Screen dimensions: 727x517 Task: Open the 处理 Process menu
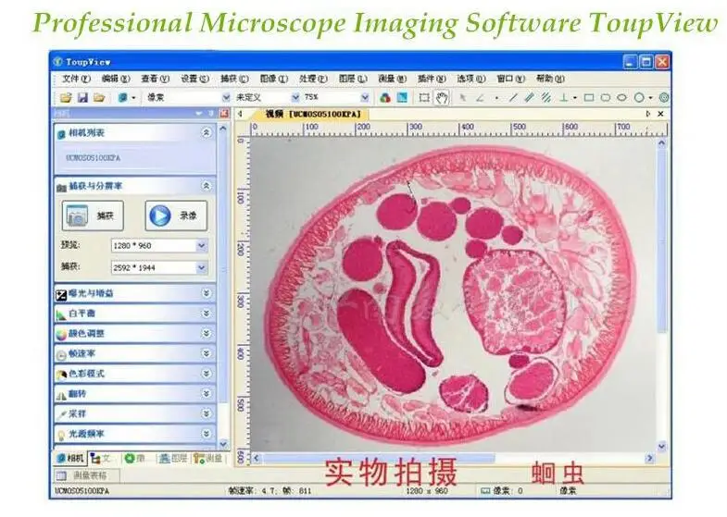coord(313,79)
